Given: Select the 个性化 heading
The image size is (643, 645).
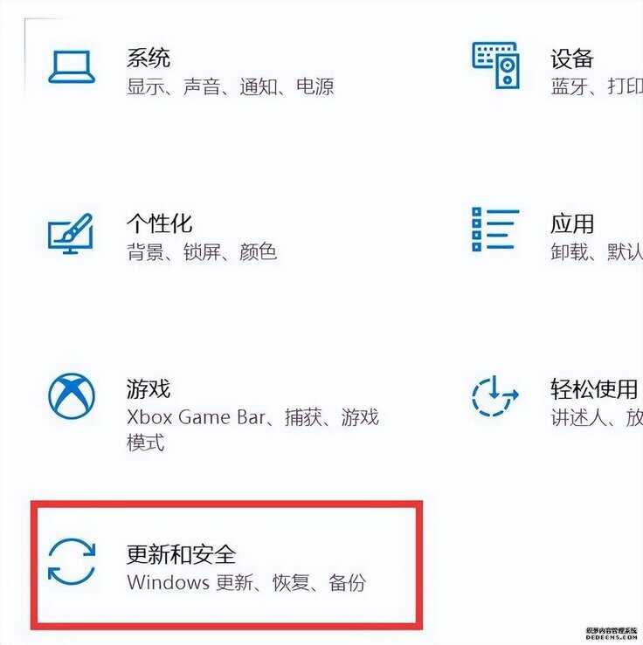Looking at the screenshot, I should coord(160,223).
